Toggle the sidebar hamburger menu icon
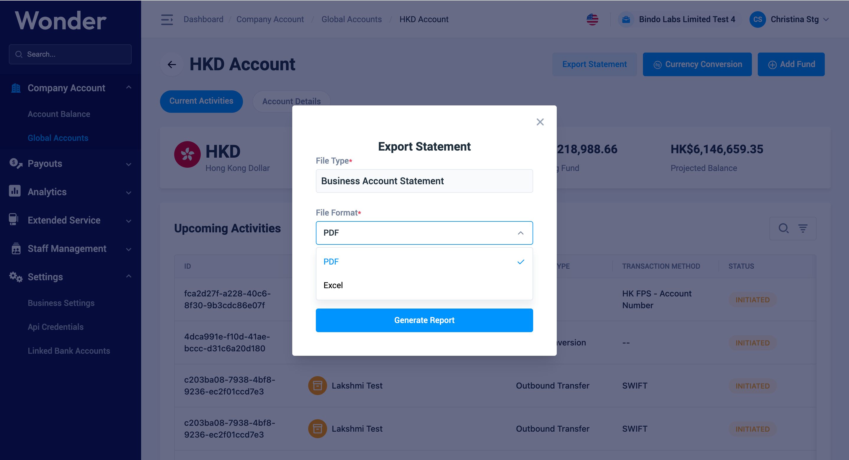Screen dimensions: 849x460 pyautogui.click(x=167, y=19)
